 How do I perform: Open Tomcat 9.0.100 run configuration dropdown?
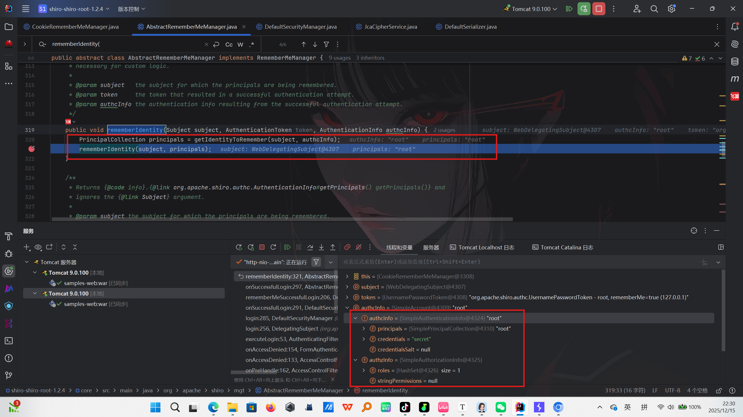coord(531,9)
